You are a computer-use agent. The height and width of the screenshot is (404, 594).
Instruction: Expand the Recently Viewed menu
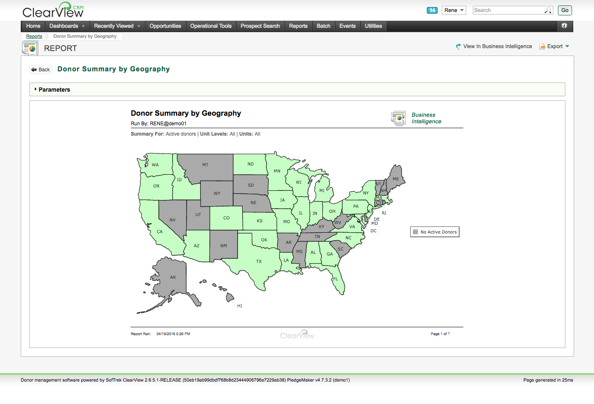click(117, 26)
